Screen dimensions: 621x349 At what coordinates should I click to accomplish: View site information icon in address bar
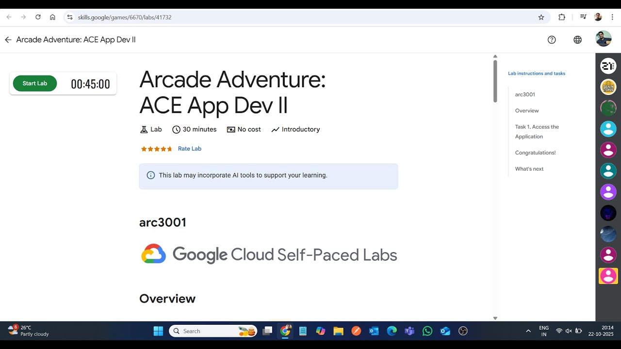[70, 17]
